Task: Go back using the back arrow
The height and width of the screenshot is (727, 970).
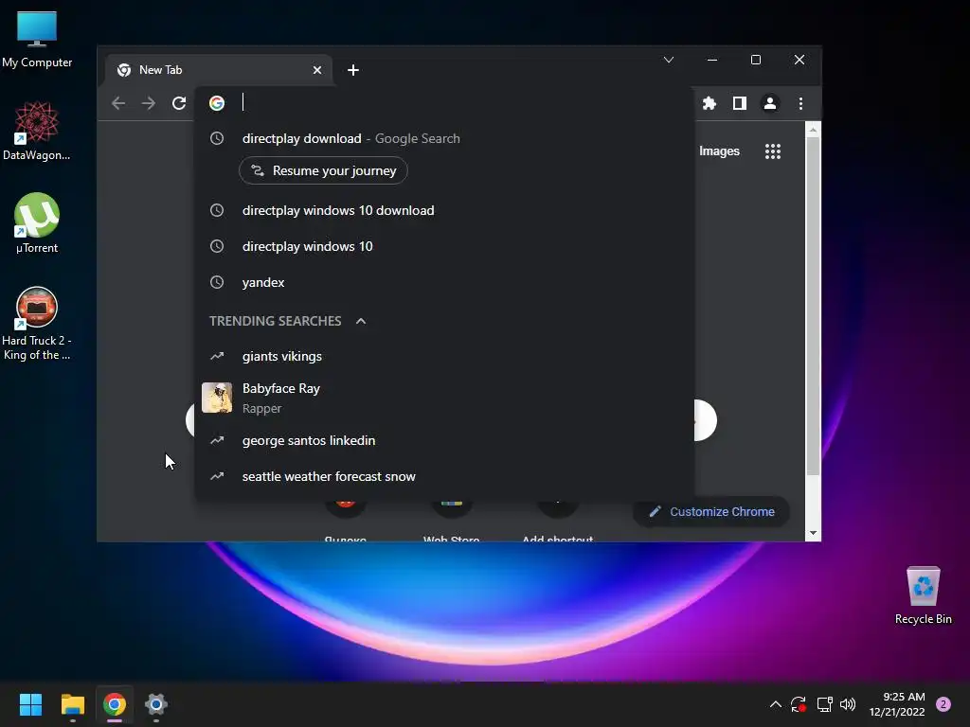Action: tap(118, 103)
